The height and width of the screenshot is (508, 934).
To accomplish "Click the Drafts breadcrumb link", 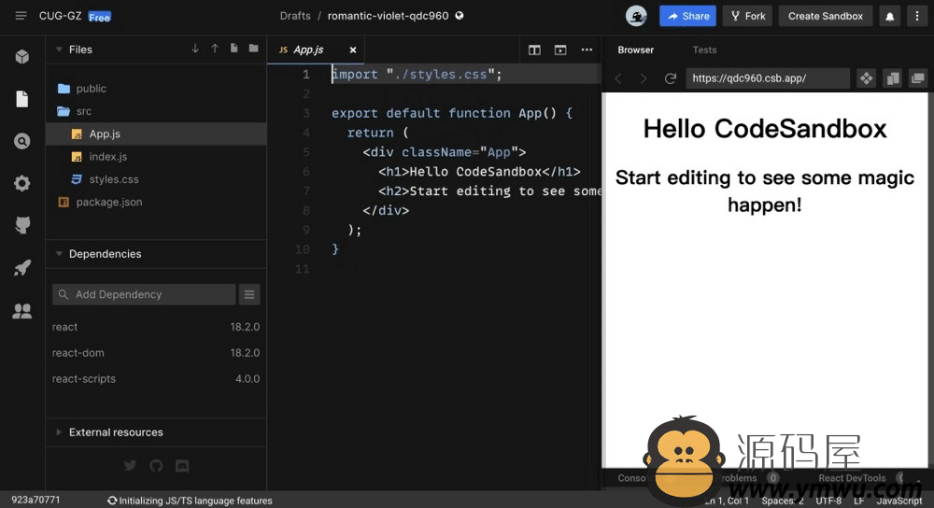I will click(x=295, y=16).
